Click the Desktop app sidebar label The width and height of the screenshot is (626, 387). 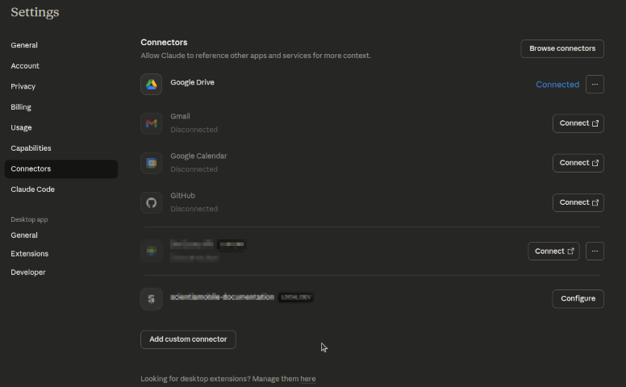29,219
